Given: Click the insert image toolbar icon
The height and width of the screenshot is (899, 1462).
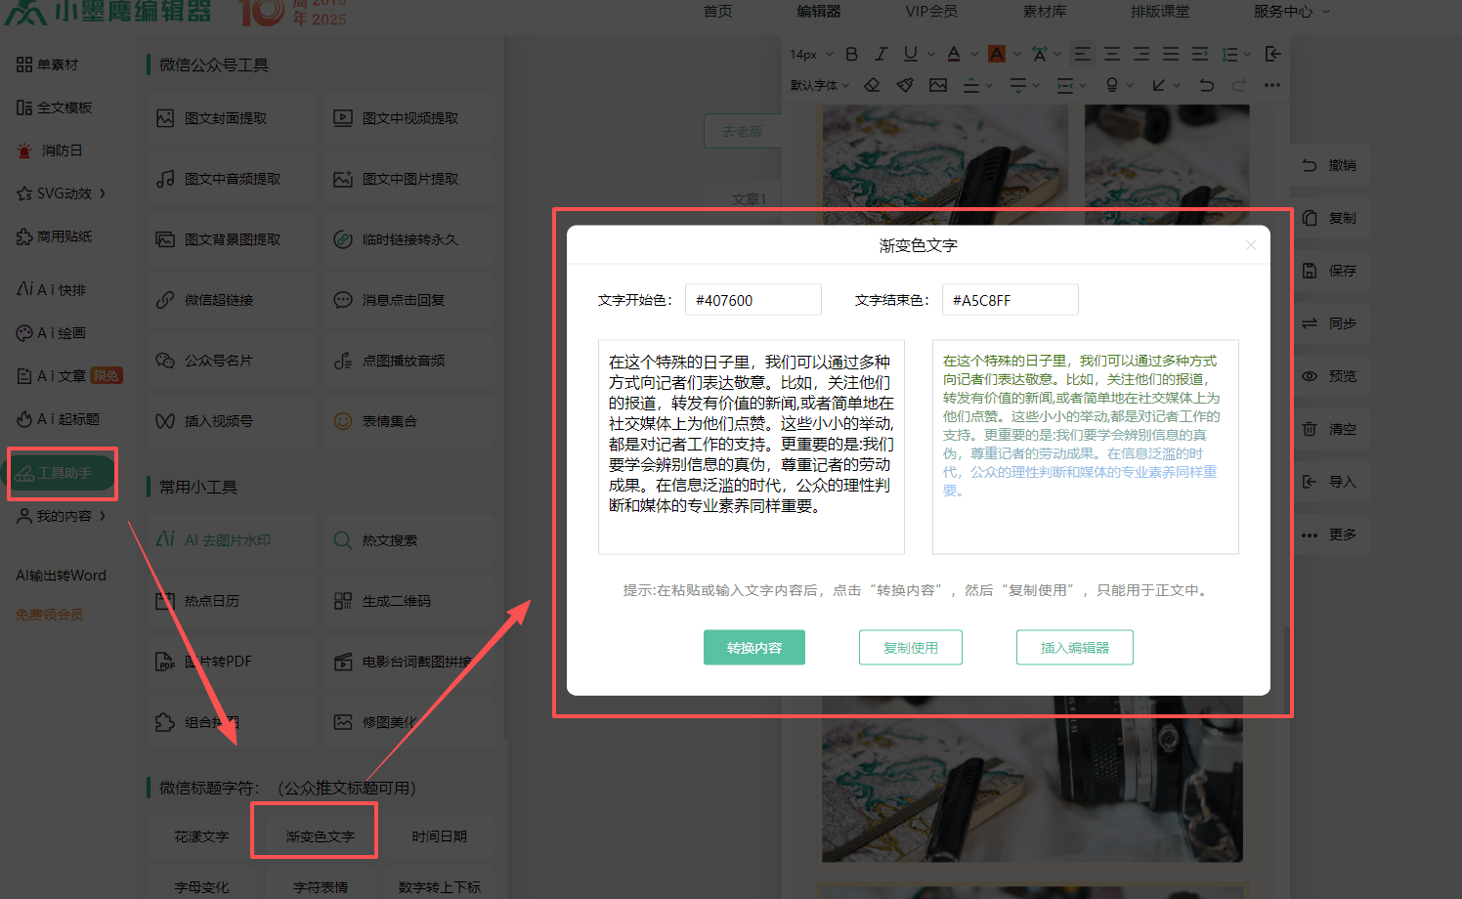Looking at the screenshot, I should [938, 86].
